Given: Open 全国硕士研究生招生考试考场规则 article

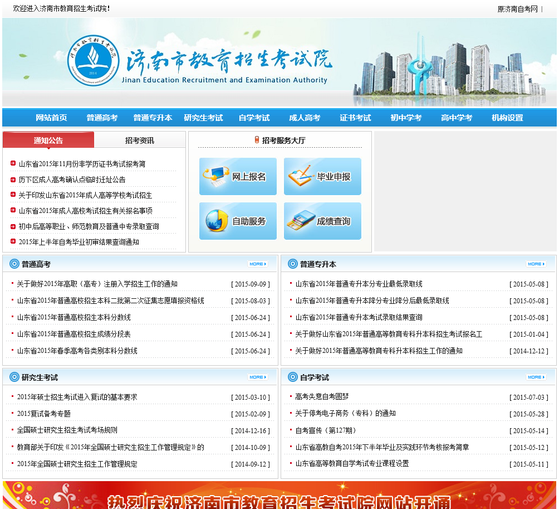Looking at the screenshot, I should (x=67, y=430).
